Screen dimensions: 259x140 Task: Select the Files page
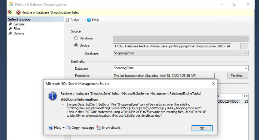[17, 29]
